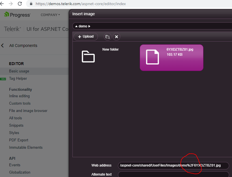Open Globalization demo
Screen dimensions: 232x177
pos(20,172)
